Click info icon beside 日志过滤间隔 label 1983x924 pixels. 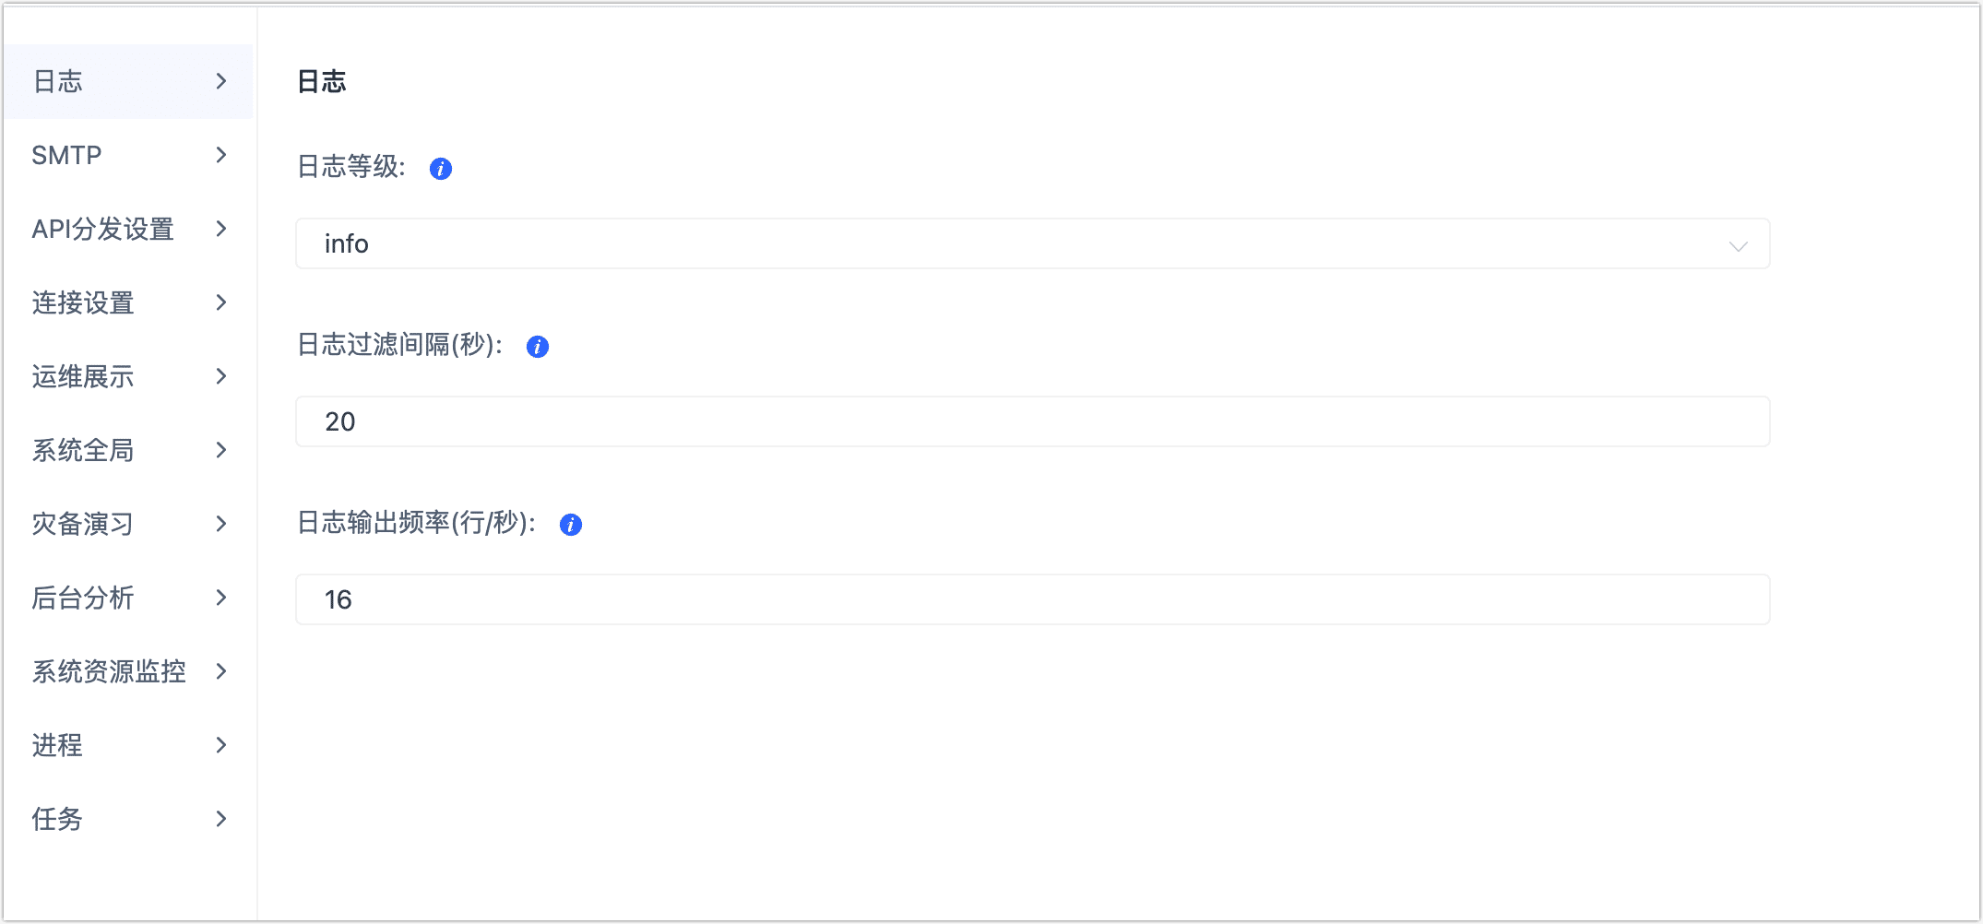(538, 347)
